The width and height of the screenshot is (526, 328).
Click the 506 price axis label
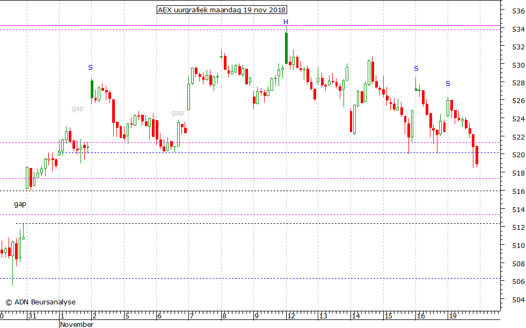tap(518, 282)
